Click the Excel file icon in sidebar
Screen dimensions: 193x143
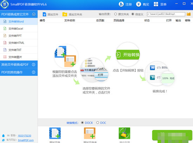(5, 29)
